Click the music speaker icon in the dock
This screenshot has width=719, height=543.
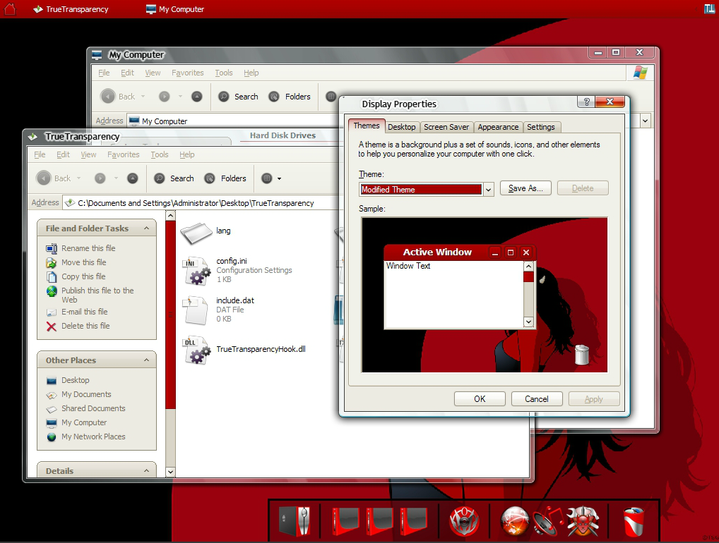pyautogui.click(x=547, y=521)
